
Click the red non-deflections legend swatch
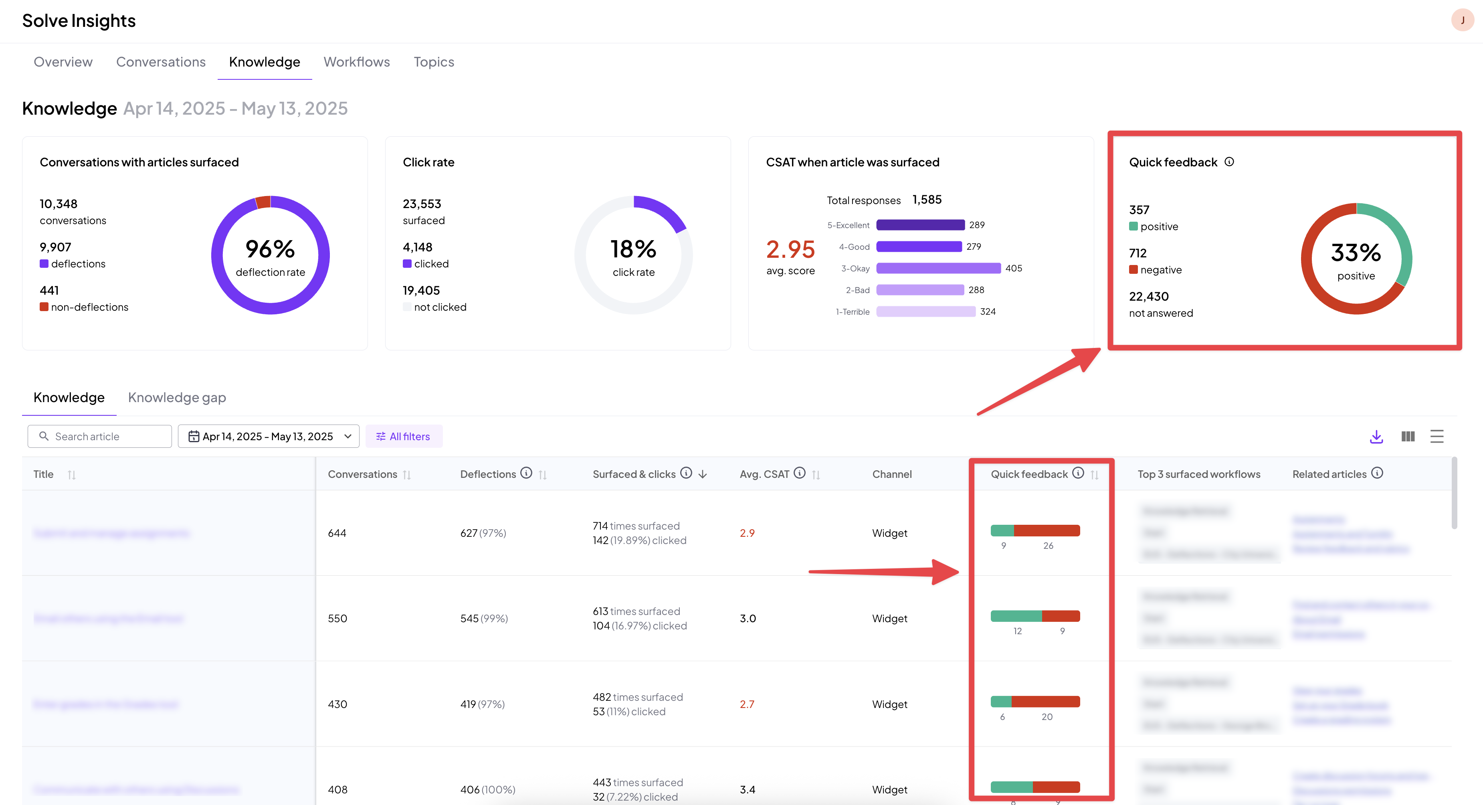pos(44,307)
